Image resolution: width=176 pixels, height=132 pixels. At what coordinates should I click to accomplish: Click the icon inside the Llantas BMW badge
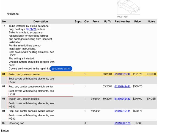pos(53,68)
